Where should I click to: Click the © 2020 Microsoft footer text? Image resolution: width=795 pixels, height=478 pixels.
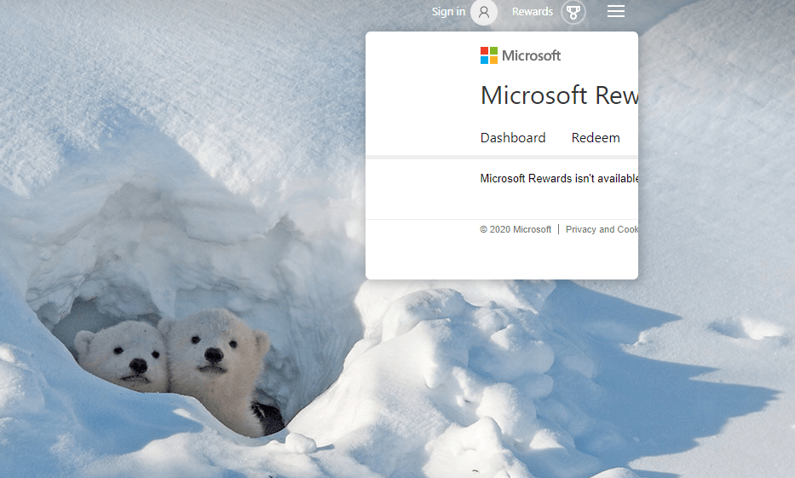point(516,229)
